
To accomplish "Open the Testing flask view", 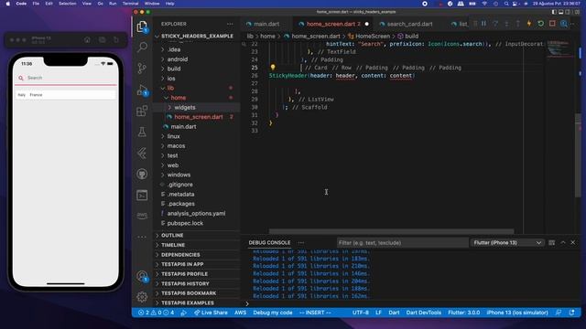I will point(142,132).
